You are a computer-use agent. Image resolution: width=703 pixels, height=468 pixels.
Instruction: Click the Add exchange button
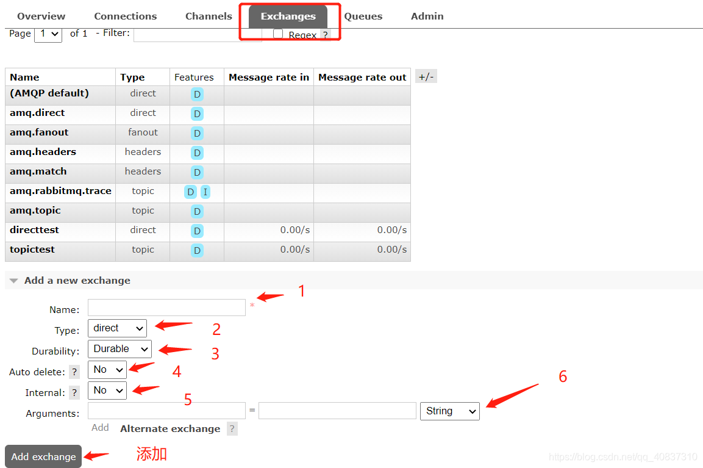point(43,456)
